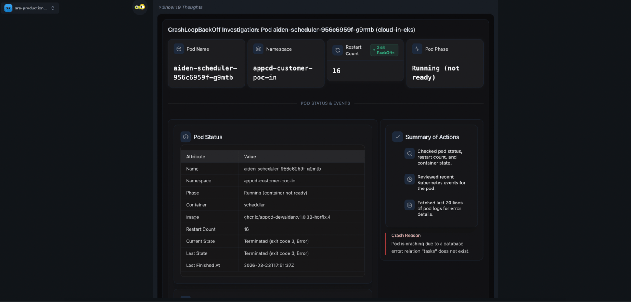The image size is (631, 302).
Task: Click the Last State attribute label
Action: [197, 253]
